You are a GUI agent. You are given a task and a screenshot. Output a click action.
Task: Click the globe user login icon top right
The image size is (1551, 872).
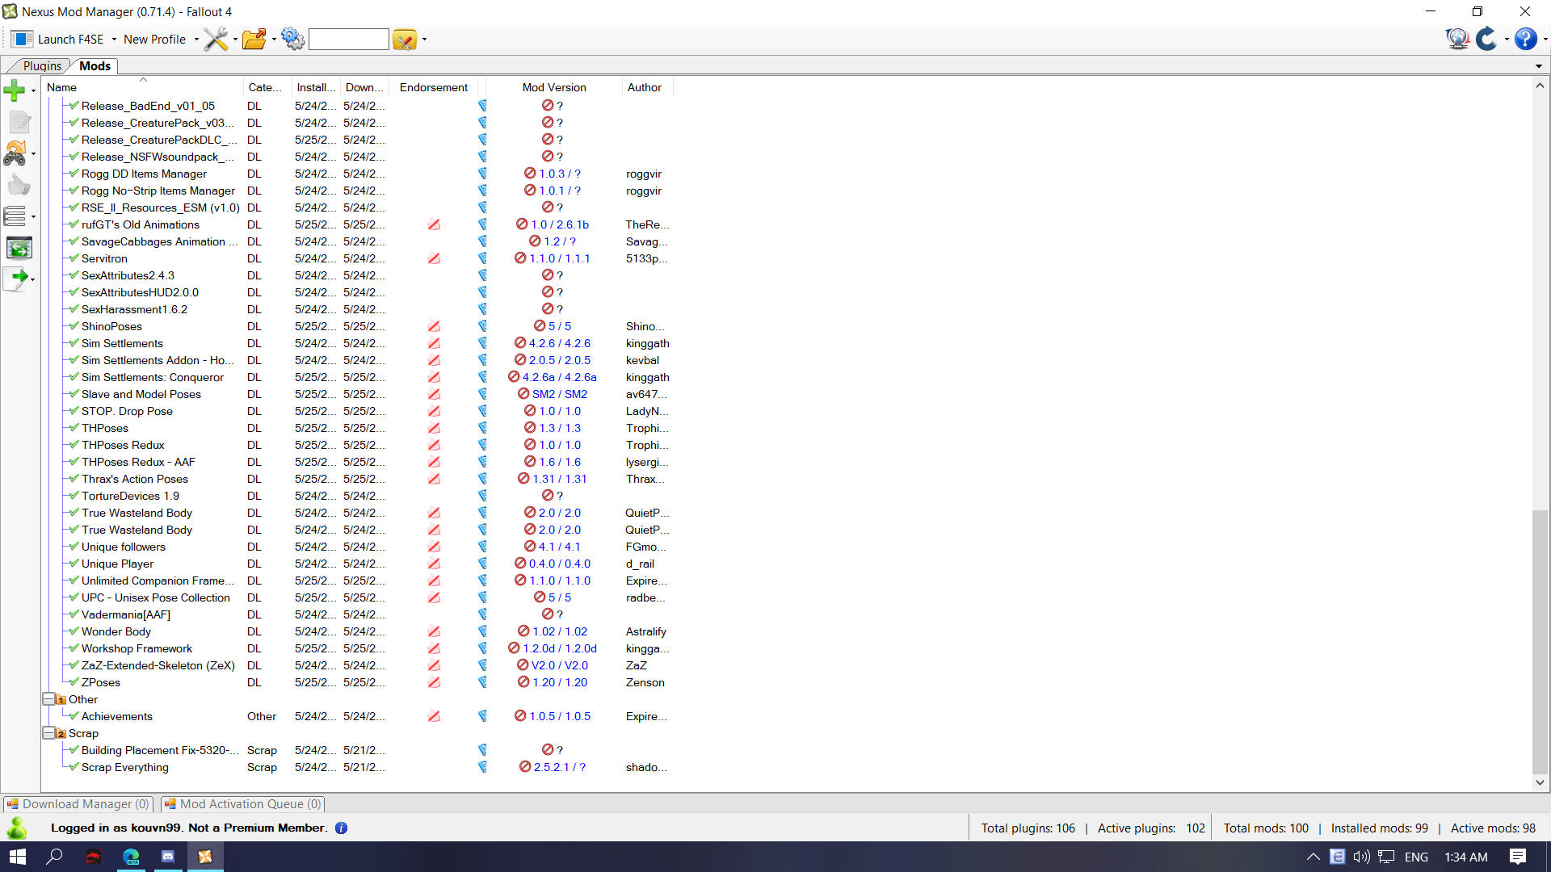1457,39
